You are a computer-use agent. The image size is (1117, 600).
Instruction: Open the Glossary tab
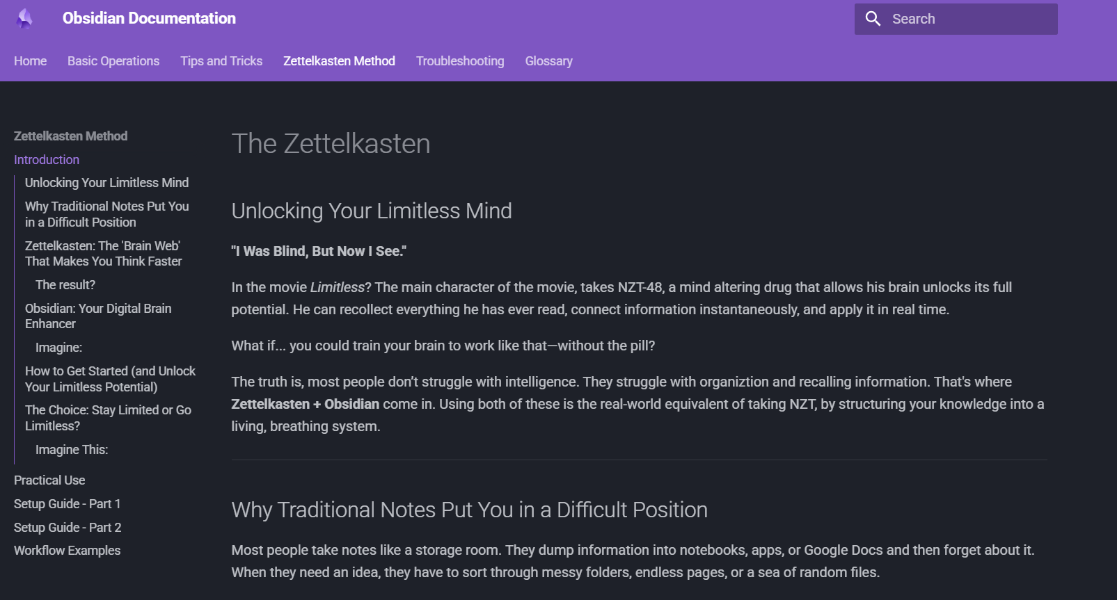[548, 61]
